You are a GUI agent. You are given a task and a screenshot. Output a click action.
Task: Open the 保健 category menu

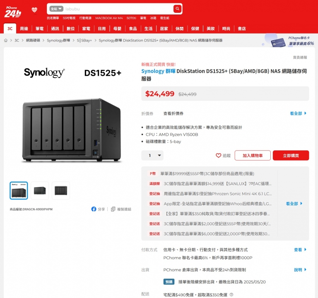pos(195,29)
